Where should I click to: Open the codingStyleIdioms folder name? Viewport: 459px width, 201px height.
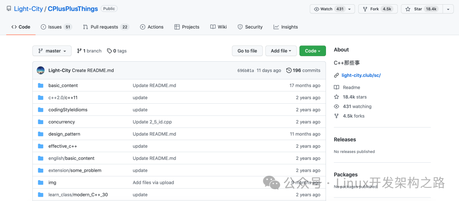68,110
